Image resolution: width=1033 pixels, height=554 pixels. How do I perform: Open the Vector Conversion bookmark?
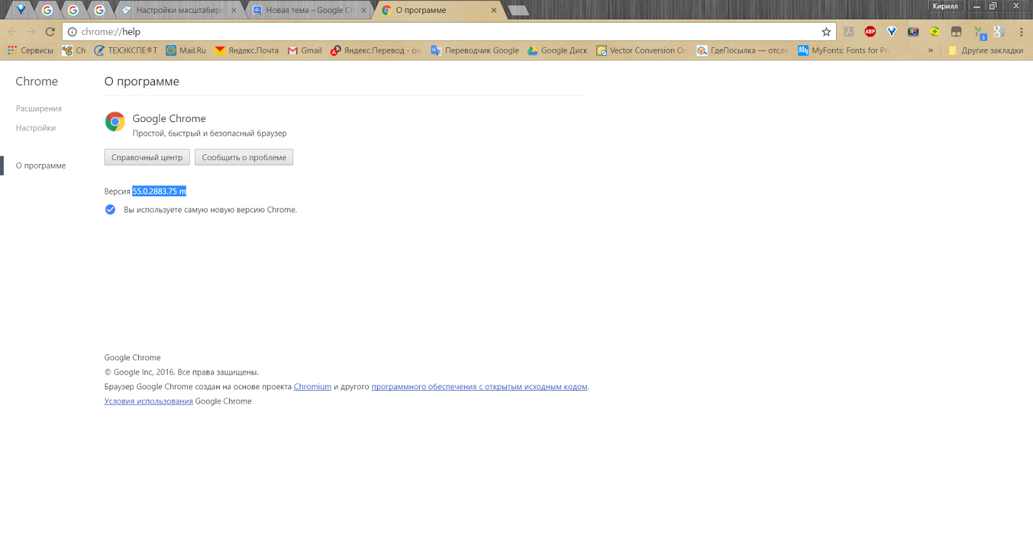coord(642,50)
